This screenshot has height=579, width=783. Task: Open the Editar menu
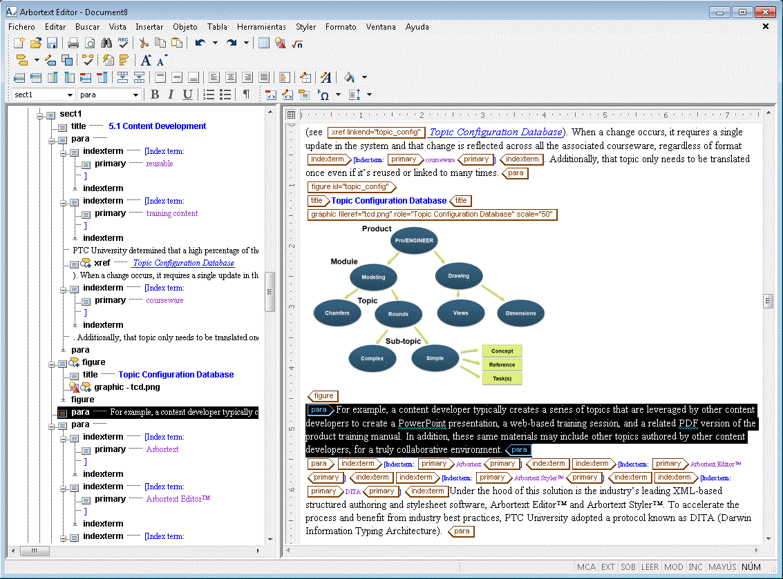[55, 27]
